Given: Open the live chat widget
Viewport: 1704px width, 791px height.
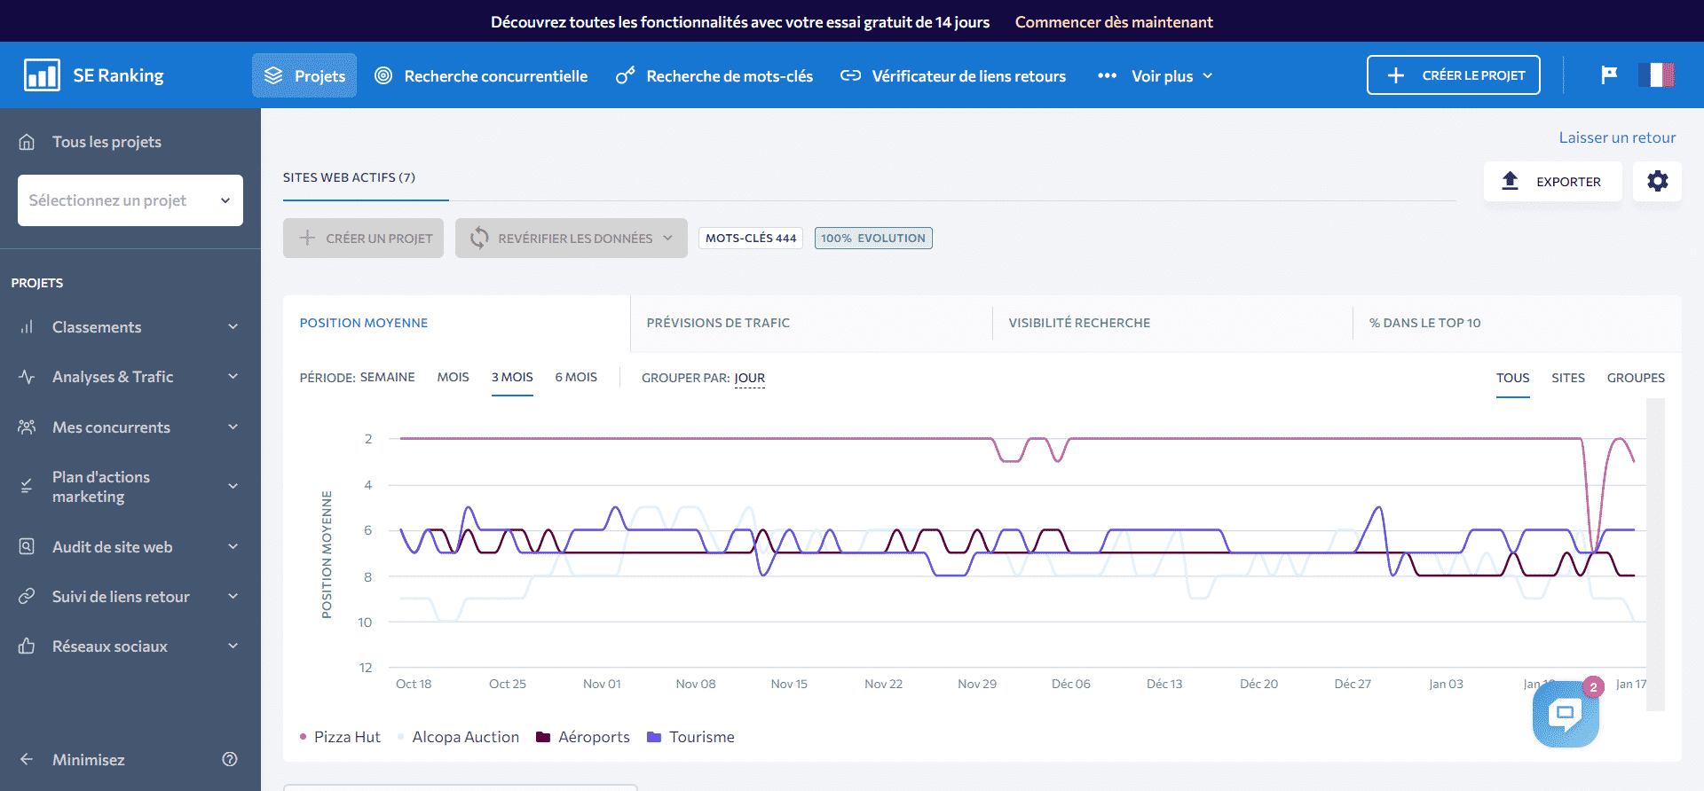Looking at the screenshot, I should 1565,715.
